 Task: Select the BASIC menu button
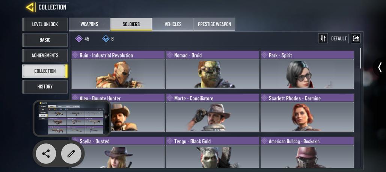(x=45, y=40)
